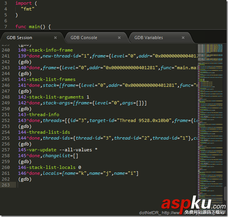Viewport: 228px width, 217px height.
Task: Click the 143-thread-info line
Action: point(38,115)
